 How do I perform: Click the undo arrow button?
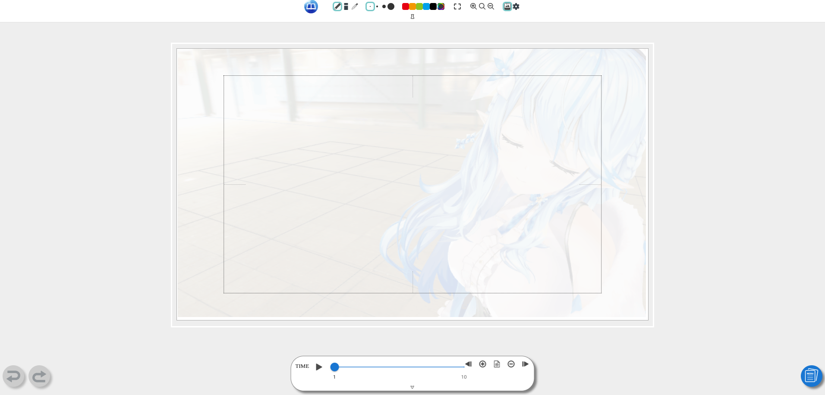(x=14, y=376)
